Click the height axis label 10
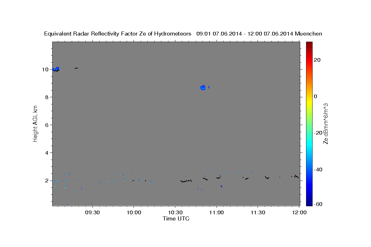371x247 pixels. 45,69
